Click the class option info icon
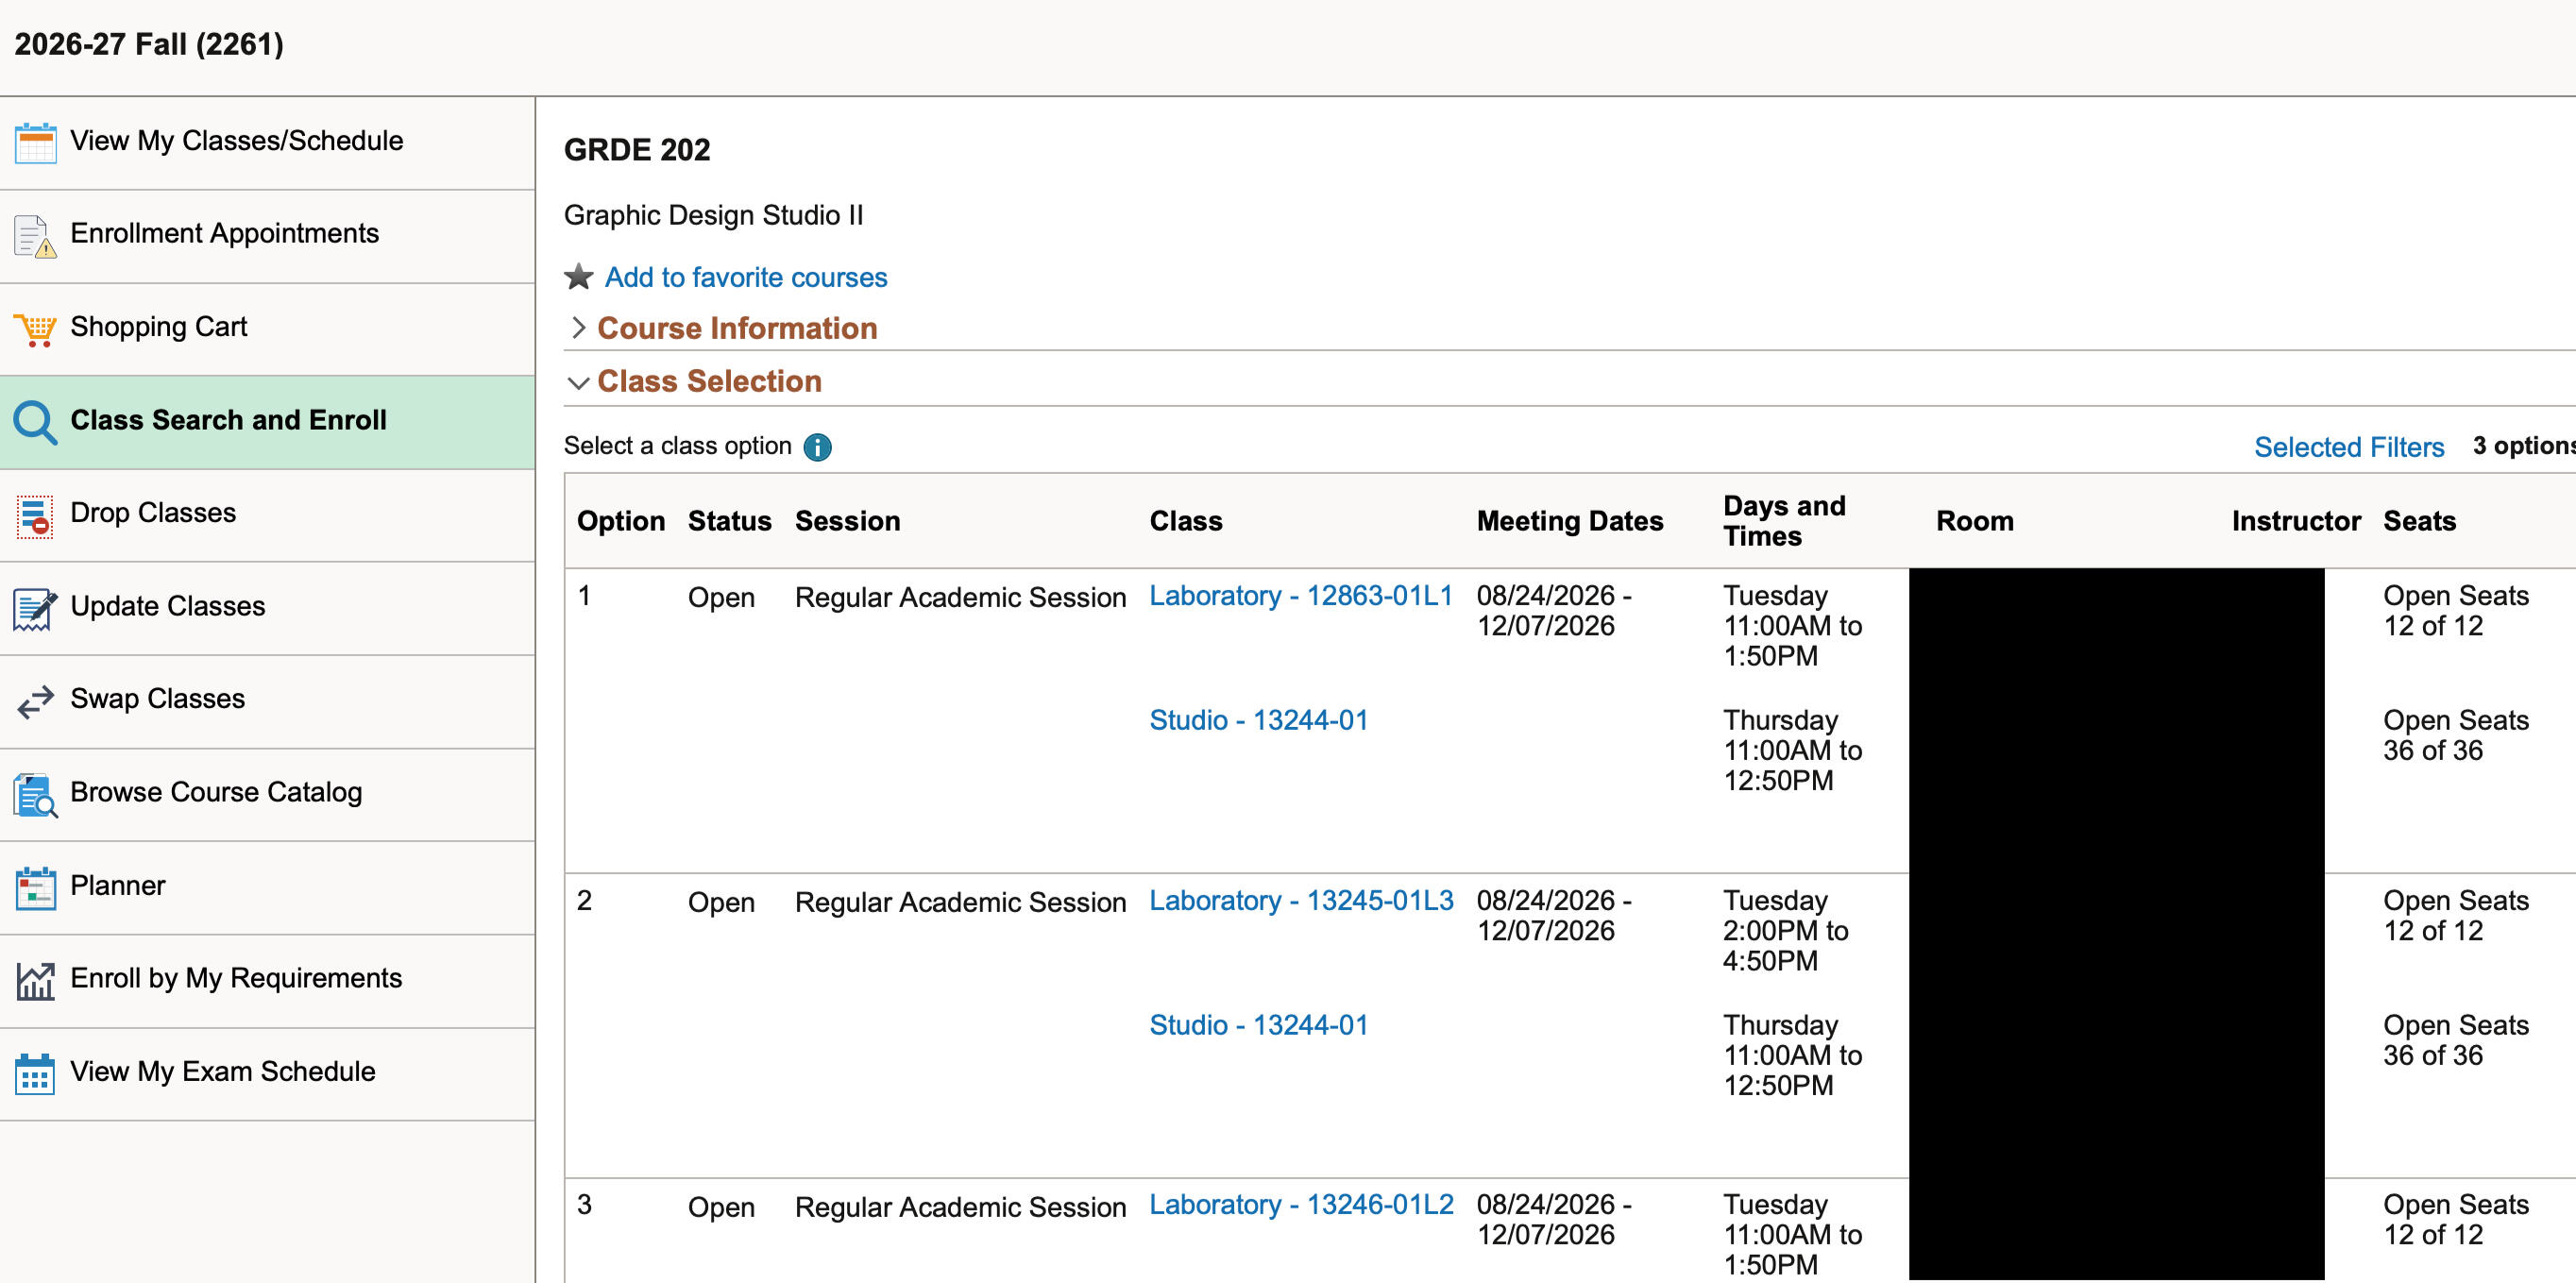 (x=817, y=447)
